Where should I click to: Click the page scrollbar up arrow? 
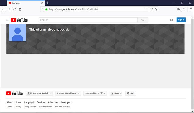coord(192,17)
